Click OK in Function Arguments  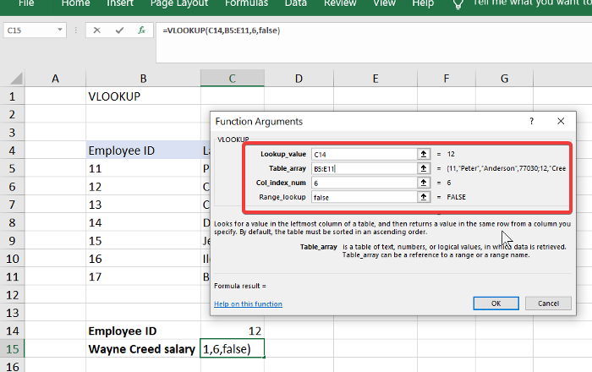pyautogui.click(x=496, y=304)
